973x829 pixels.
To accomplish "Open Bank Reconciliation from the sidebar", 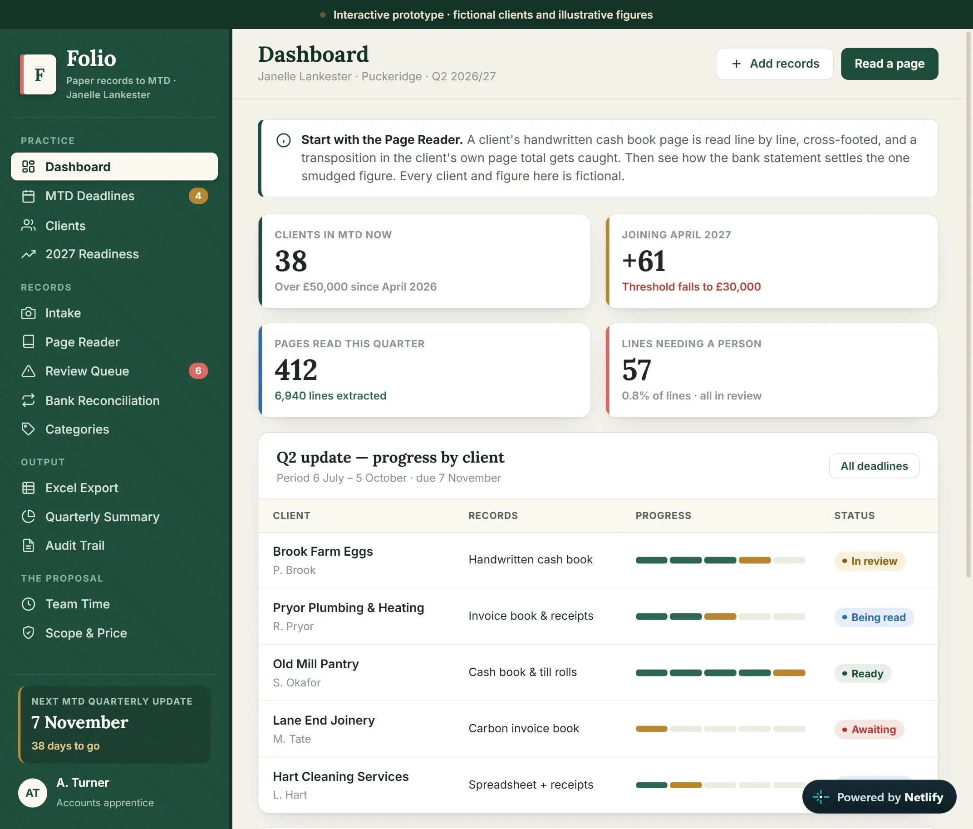I will tap(114, 400).
